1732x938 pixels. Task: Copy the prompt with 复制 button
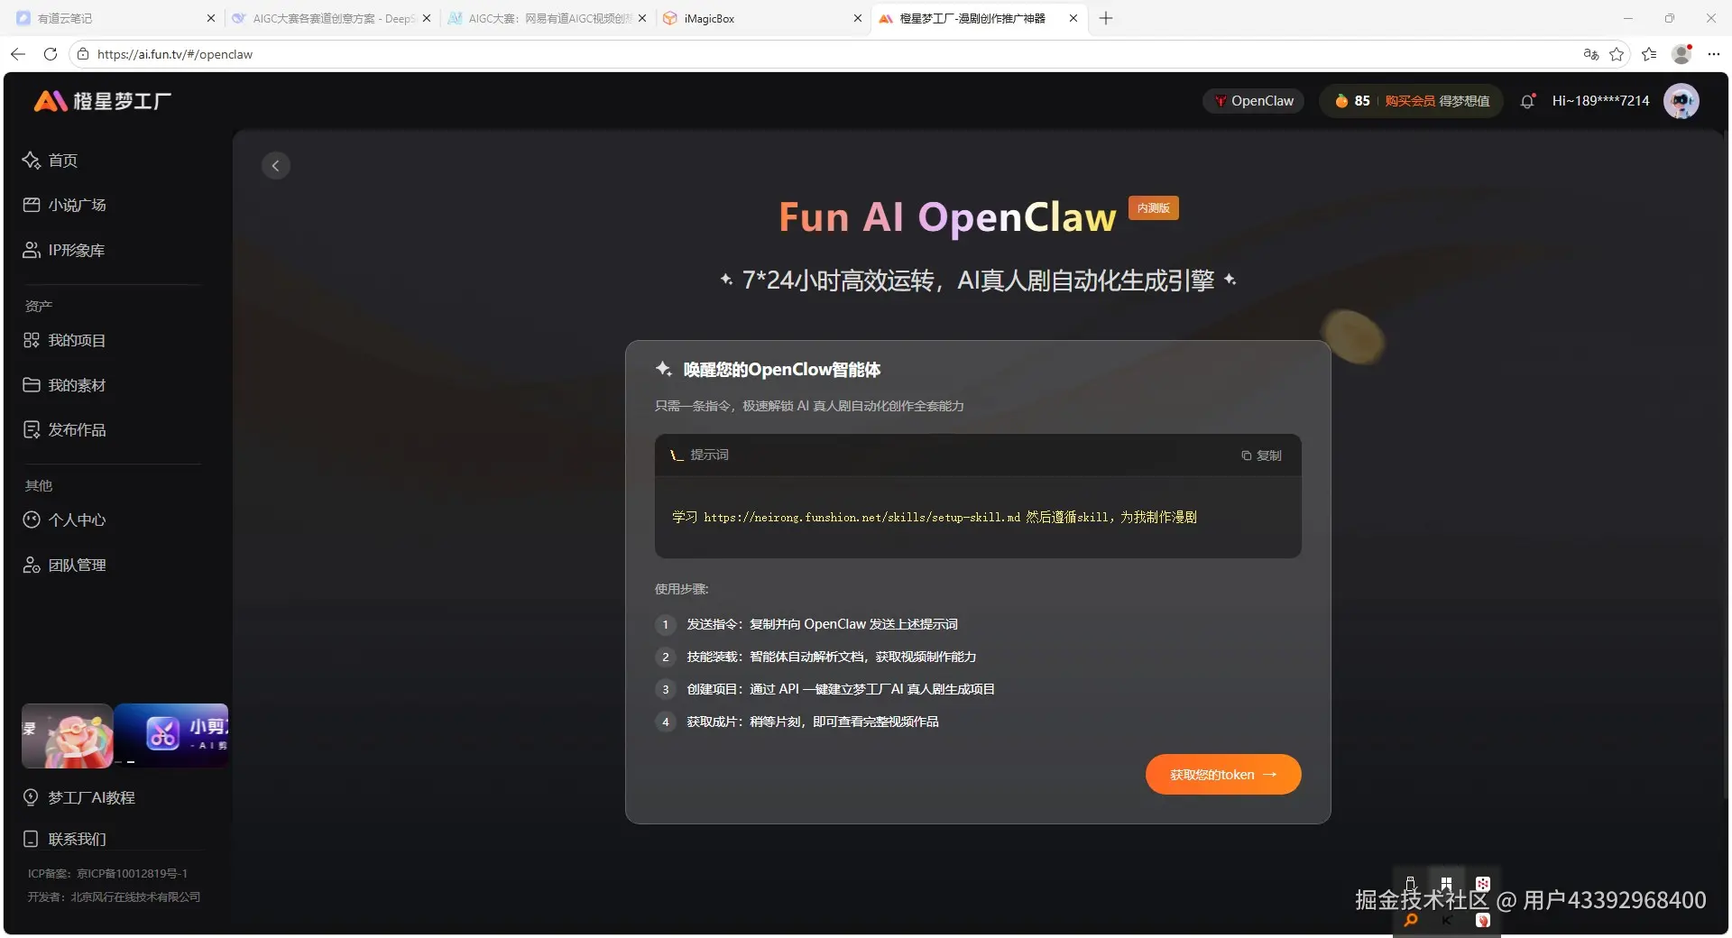click(x=1261, y=455)
